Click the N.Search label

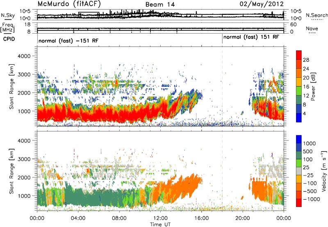[317, 15]
